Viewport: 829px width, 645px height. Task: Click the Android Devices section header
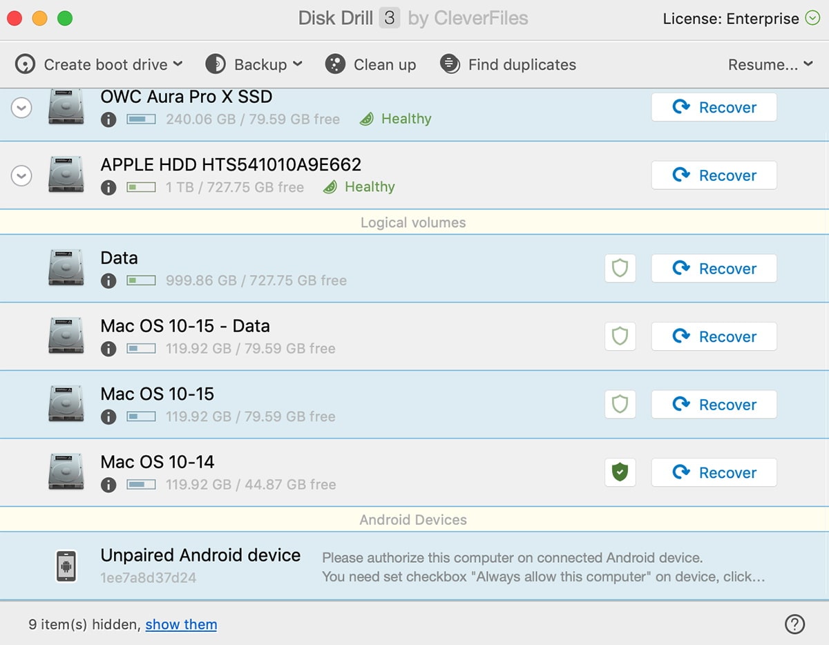(413, 519)
